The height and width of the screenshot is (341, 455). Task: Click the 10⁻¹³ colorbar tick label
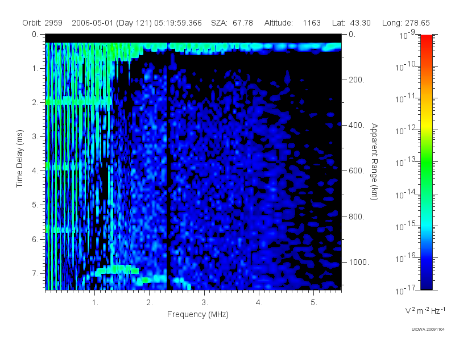pyautogui.click(x=406, y=162)
